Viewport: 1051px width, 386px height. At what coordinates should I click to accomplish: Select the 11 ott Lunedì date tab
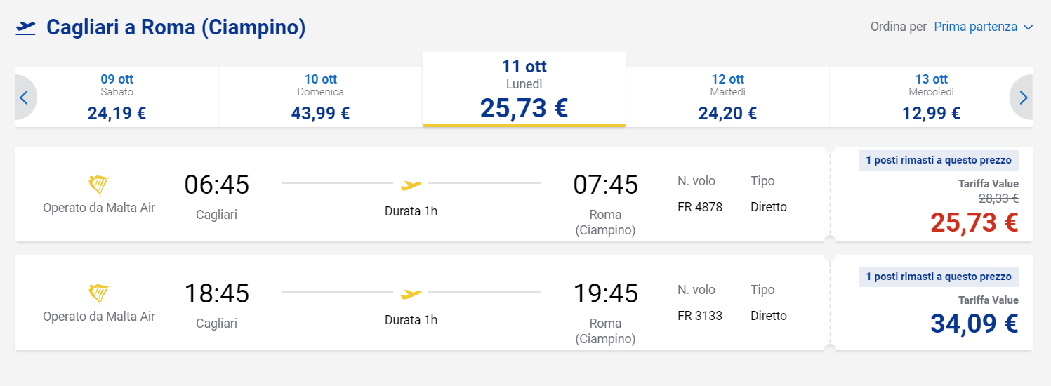[524, 90]
